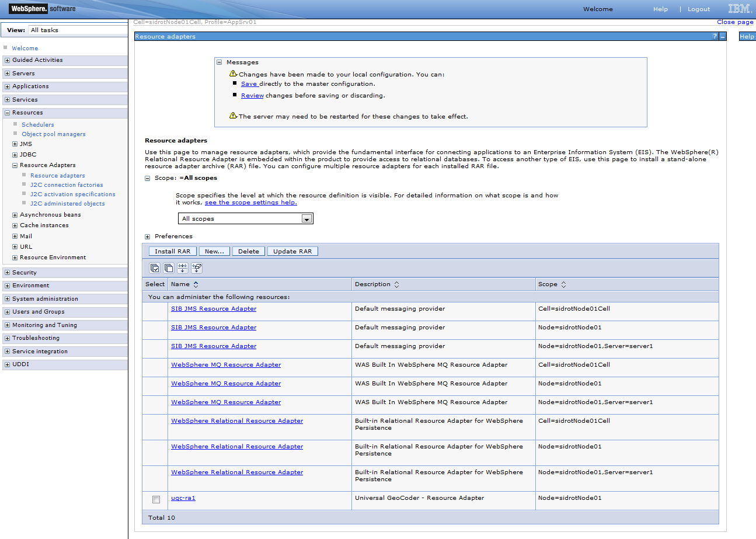Collapse the Resource Adapters tree node

coord(15,165)
